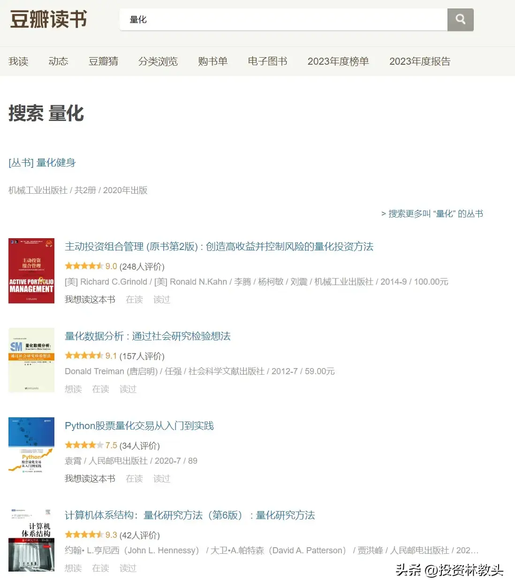Mark 量化数据分析 as 在读
The height and width of the screenshot is (588, 515).
coord(100,389)
